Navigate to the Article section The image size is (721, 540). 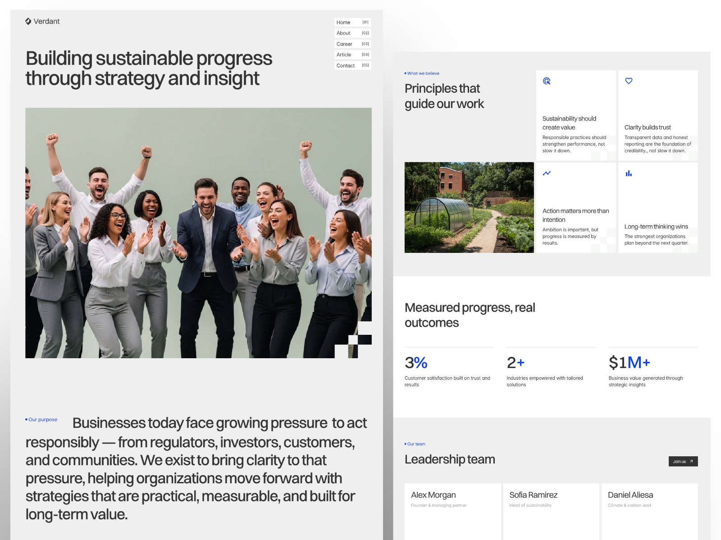coord(344,54)
